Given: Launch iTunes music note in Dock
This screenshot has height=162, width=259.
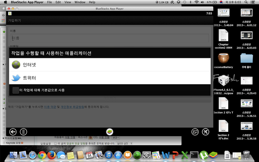Looking at the screenshot, I should 108,155.
